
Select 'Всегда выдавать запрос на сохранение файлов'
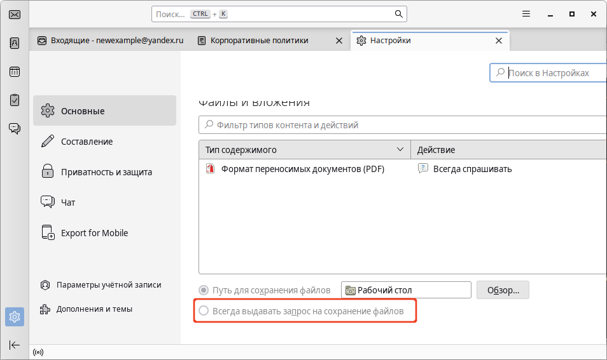(204, 311)
